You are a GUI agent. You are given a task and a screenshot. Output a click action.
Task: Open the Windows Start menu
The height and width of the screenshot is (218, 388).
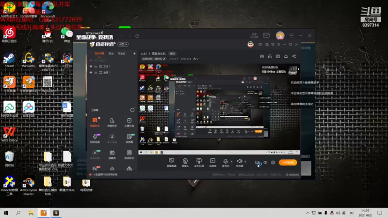point(6,213)
